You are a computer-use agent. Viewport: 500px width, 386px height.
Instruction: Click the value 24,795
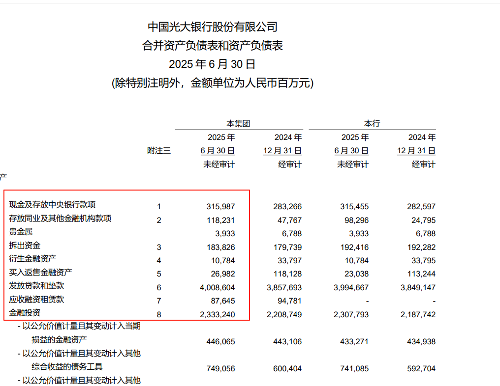[423, 220]
